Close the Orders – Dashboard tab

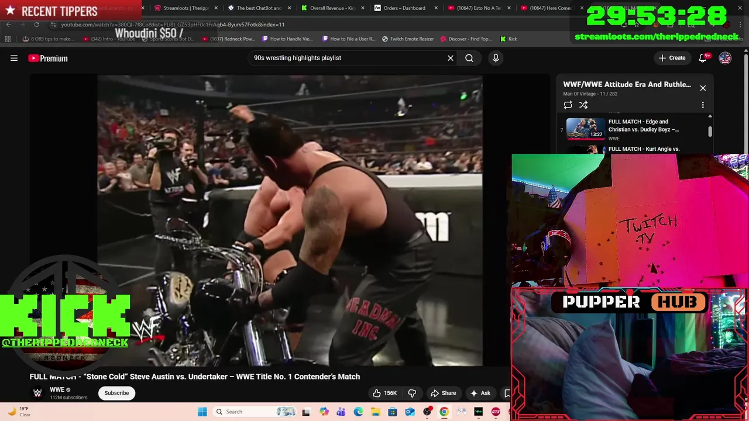click(x=435, y=8)
